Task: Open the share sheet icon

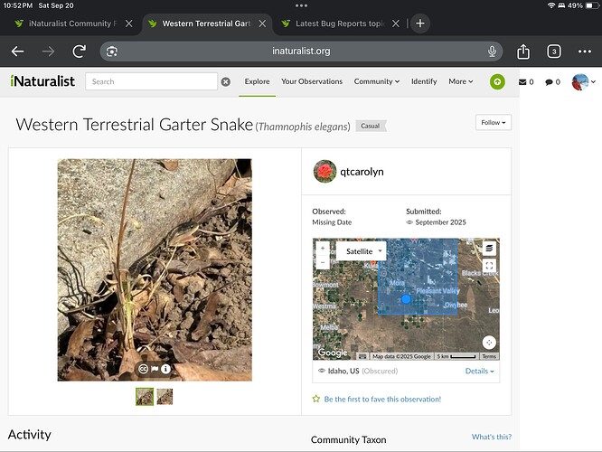Action: 523,51
